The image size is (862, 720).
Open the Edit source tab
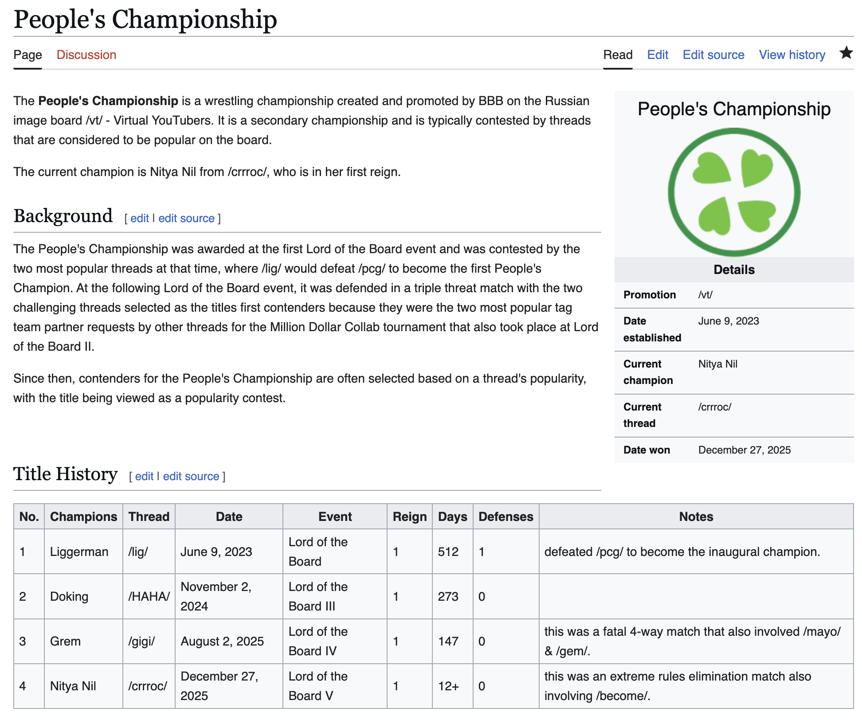[x=713, y=55]
